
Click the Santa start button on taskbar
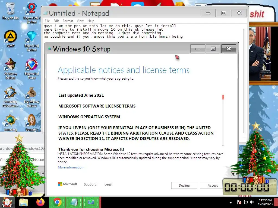(x=7, y=202)
